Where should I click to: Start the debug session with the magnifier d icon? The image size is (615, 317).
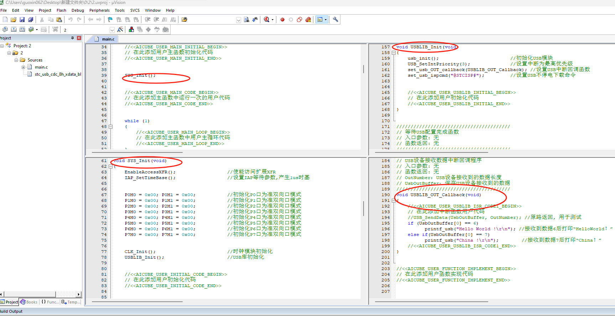coord(267,20)
